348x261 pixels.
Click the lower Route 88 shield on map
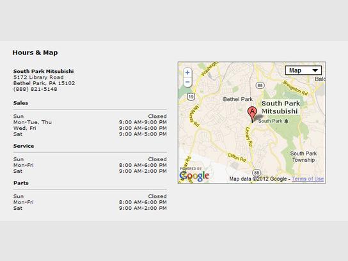point(257,173)
